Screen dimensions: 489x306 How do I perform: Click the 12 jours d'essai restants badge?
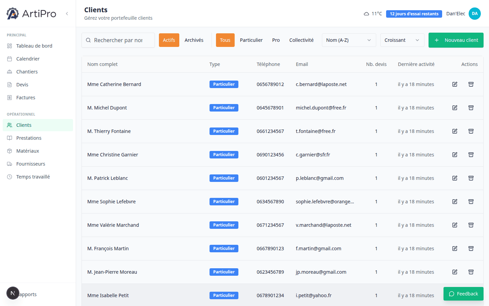[414, 14]
